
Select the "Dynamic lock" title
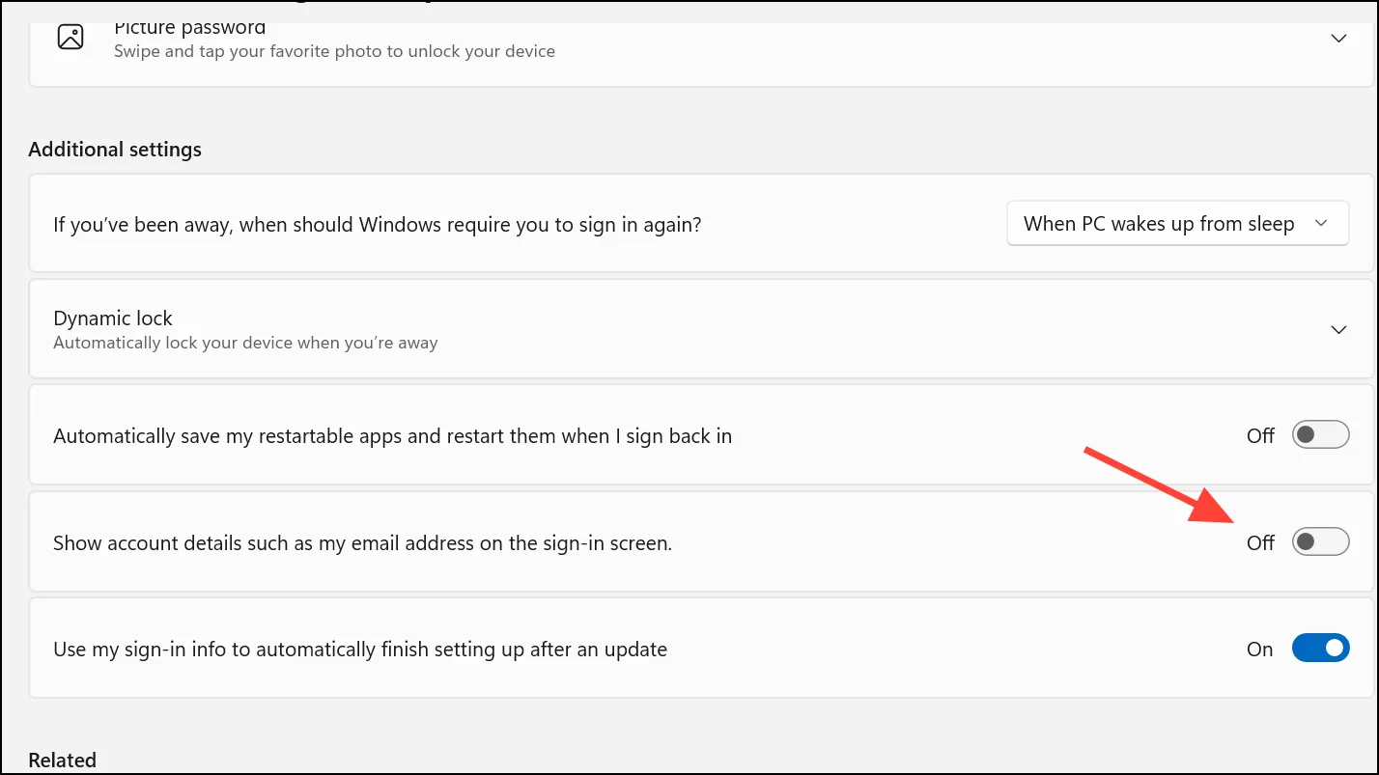point(113,318)
